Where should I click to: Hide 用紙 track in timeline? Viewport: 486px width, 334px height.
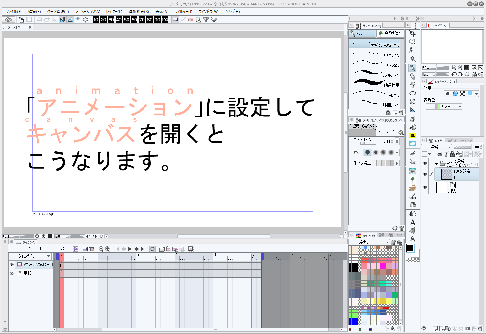tap(12, 273)
